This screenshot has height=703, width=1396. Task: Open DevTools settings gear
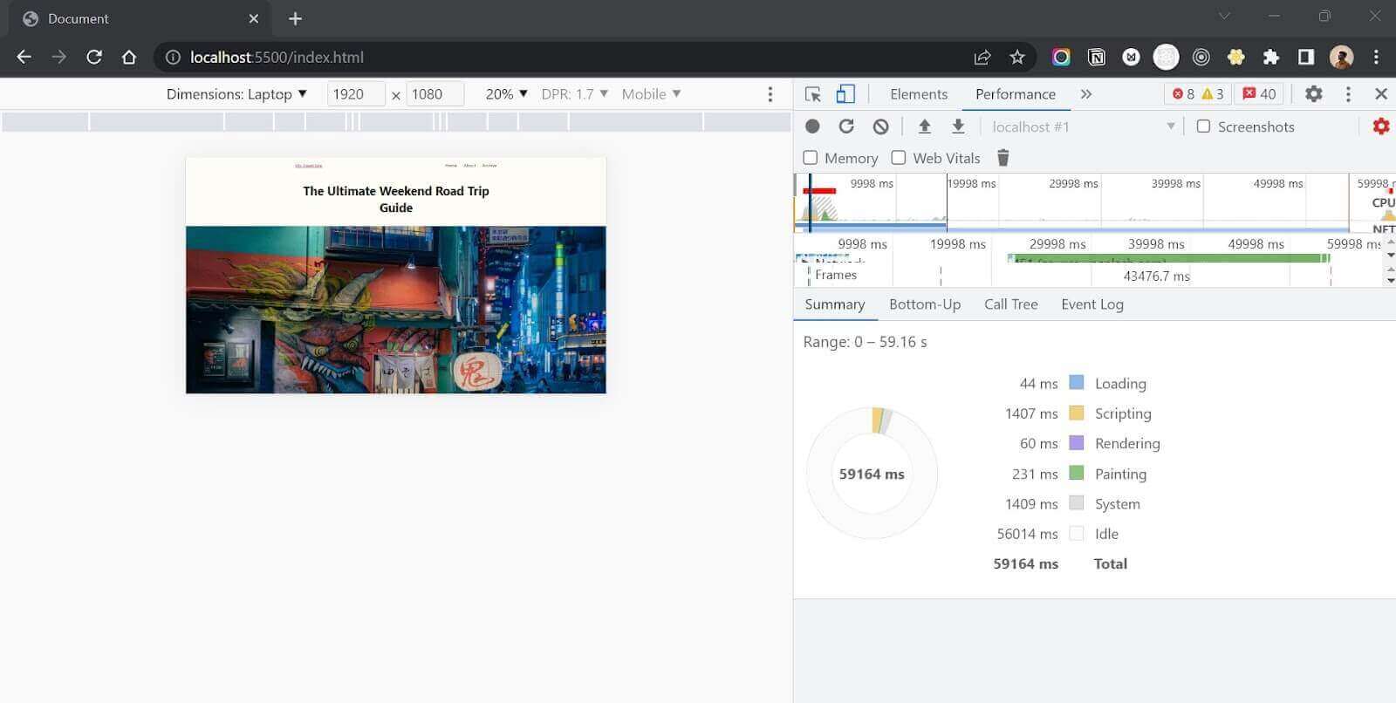click(x=1313, y=94)
